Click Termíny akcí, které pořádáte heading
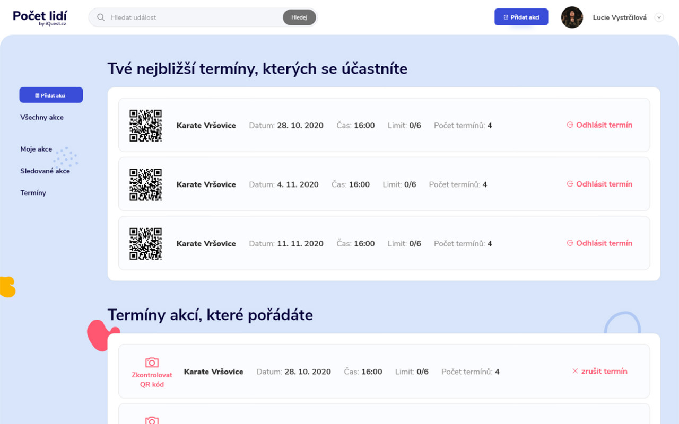Image resolution: width=679 pixels, height=424 pixels. click(x=210, y=315)
